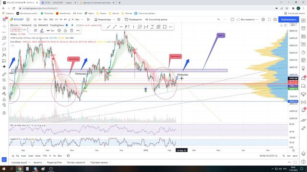307x172 pixels.
Task: Select the Д daily timeframe
Action: click(69, 20)
